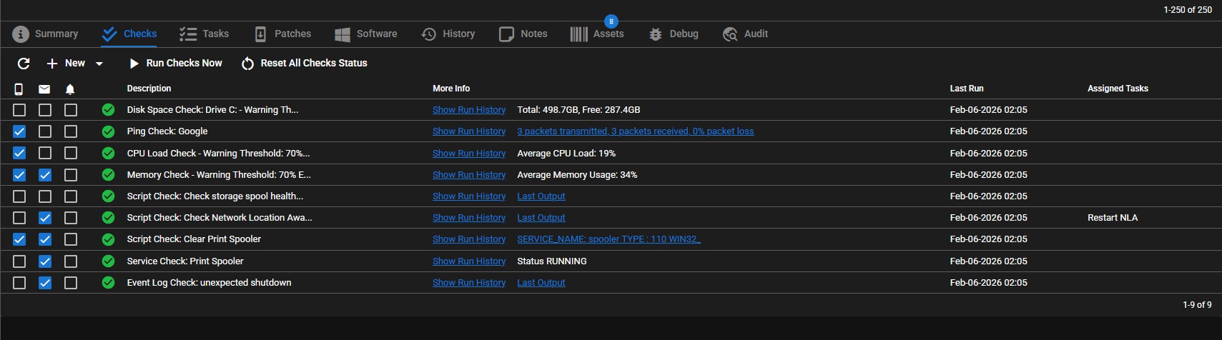1222x340 pixels.
Task: Show Run History for Ping Check: Google
Action: [469, 131]
